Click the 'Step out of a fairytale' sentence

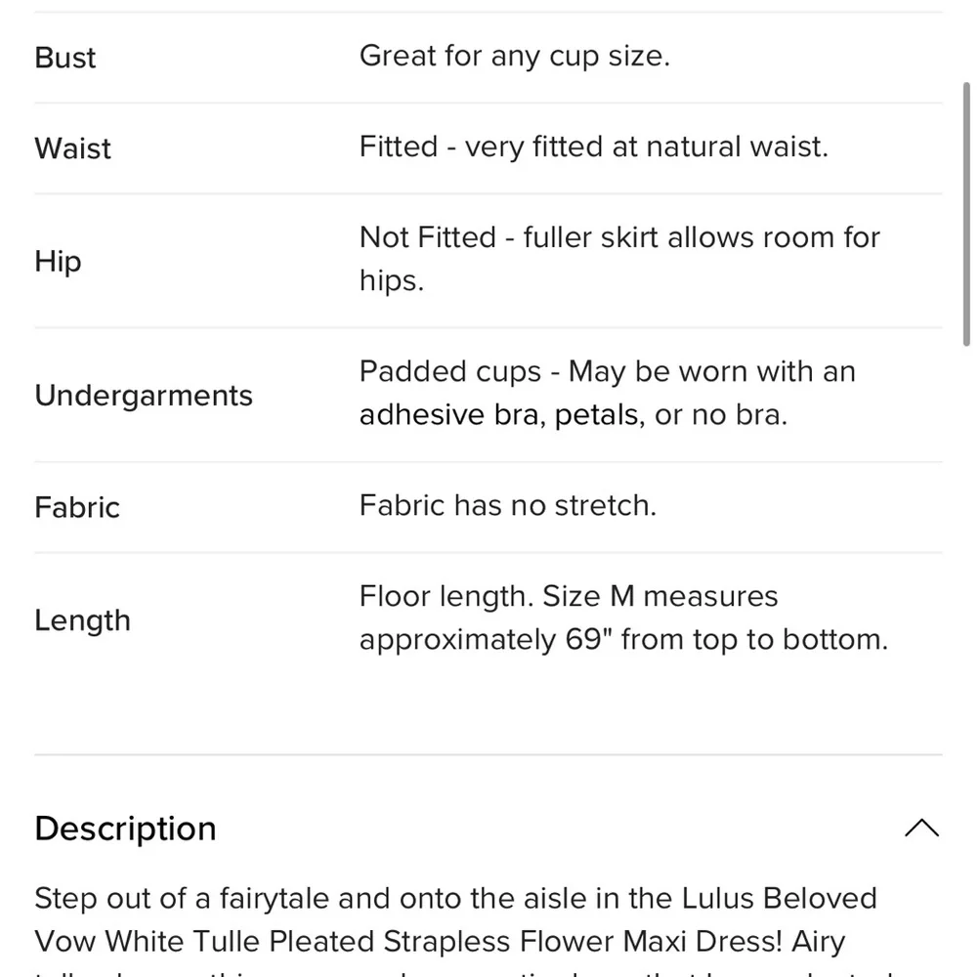[455, 898]
